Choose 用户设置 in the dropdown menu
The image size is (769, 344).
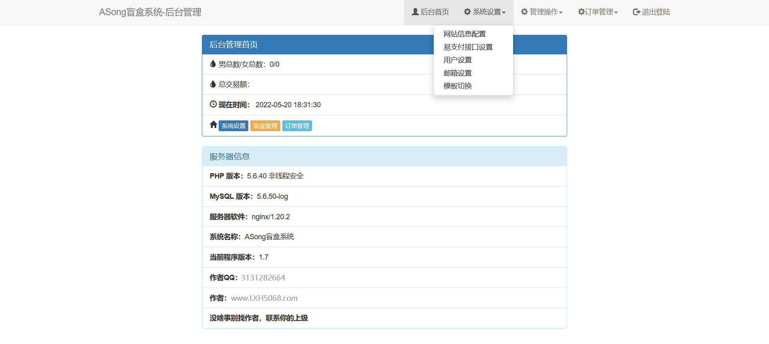[473, 60]
